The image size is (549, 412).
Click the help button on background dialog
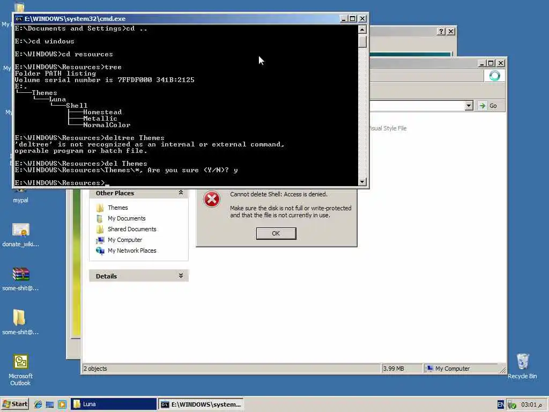tap(441, 32)
